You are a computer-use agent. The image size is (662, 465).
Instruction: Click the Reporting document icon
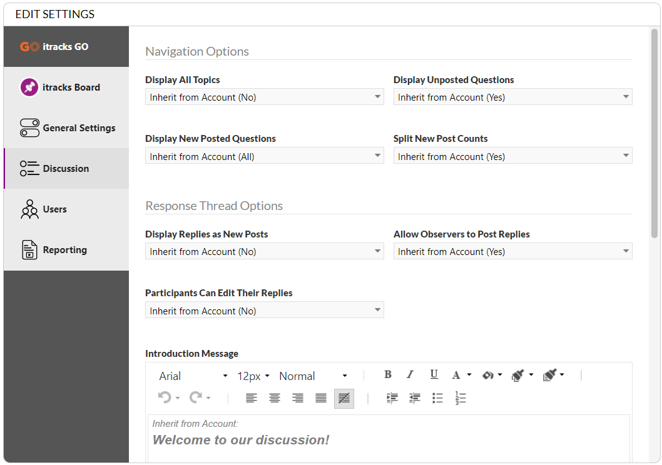pyautogui.click(x=29, y=249)
